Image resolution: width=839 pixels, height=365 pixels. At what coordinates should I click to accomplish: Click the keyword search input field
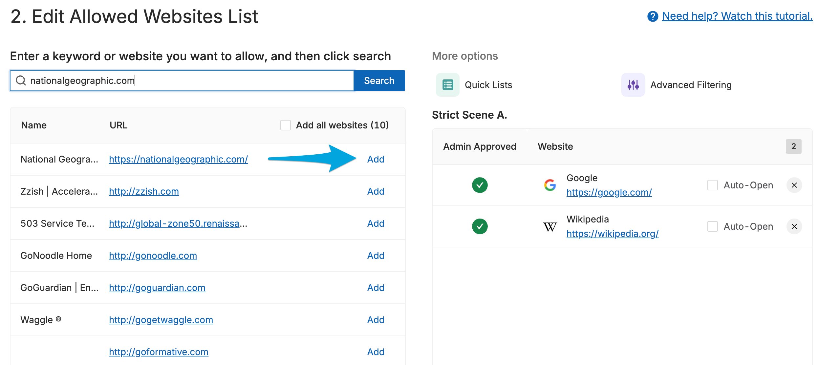[182, 81]
